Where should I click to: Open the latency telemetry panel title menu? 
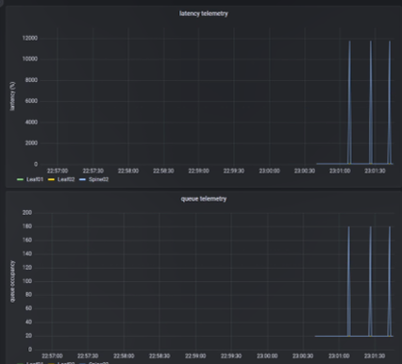[204, 13]
